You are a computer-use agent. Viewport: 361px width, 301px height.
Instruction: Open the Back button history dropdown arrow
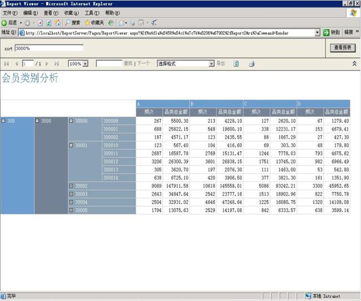pos(21,23)
